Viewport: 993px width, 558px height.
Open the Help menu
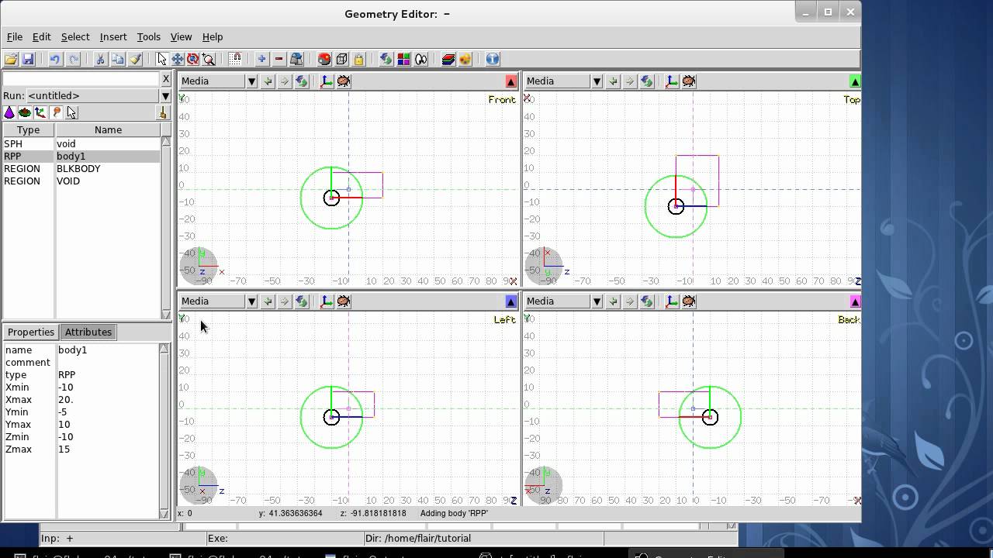coord(213,36)
